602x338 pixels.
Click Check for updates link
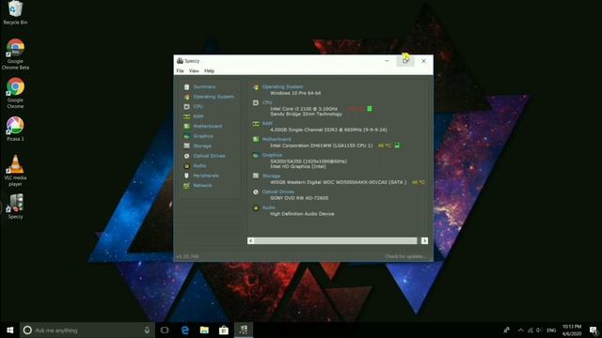coord(405,256)
